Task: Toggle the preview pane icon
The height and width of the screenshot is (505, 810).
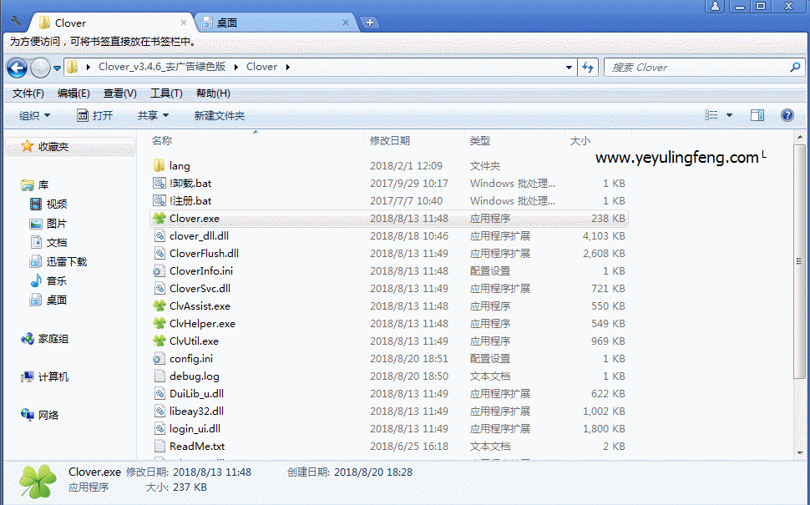Action: tap(757, 115)
